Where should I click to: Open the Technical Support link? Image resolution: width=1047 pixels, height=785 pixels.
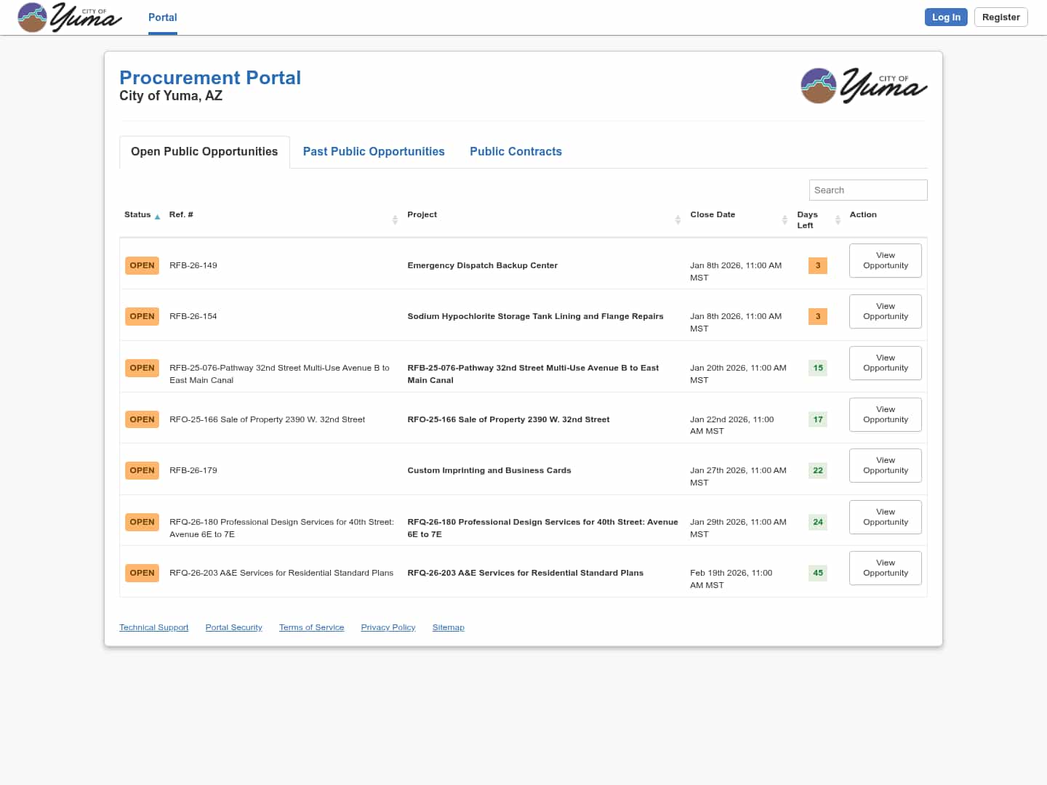click(153, 627)
